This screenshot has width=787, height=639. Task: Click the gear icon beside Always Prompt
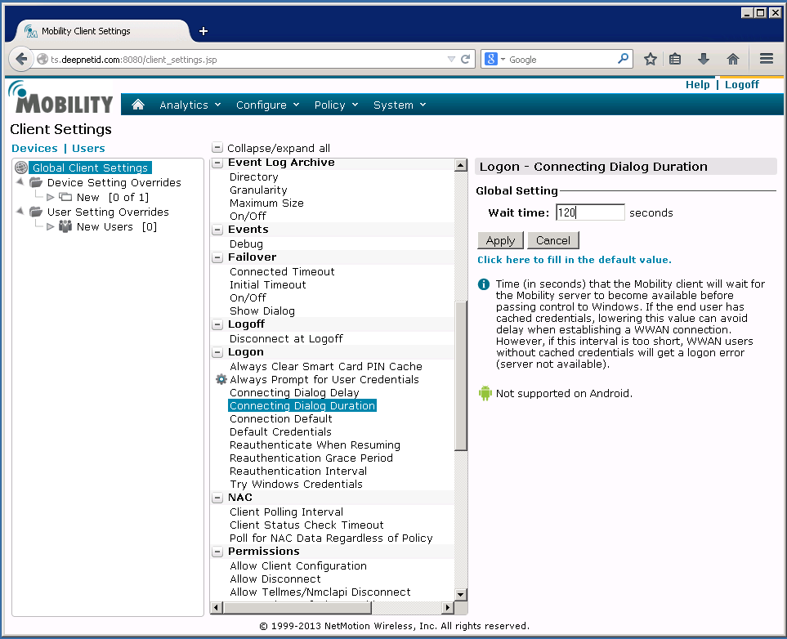pyautogui.click(x=221, y=380)
